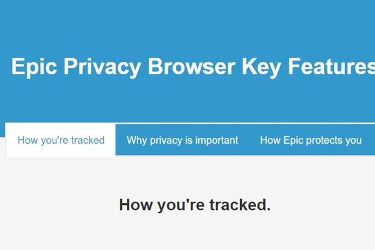Screen dimensions: 375x250
Task: Click the word "tracked." in the bold section heading
Action: (241, 204)
